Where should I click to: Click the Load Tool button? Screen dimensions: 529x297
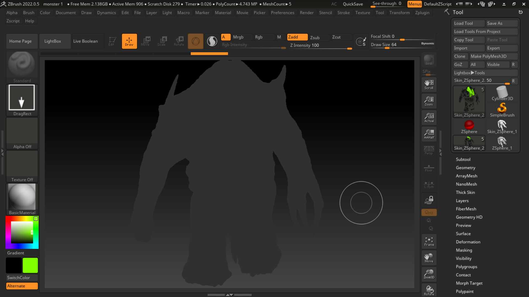[x=469, y=23]
